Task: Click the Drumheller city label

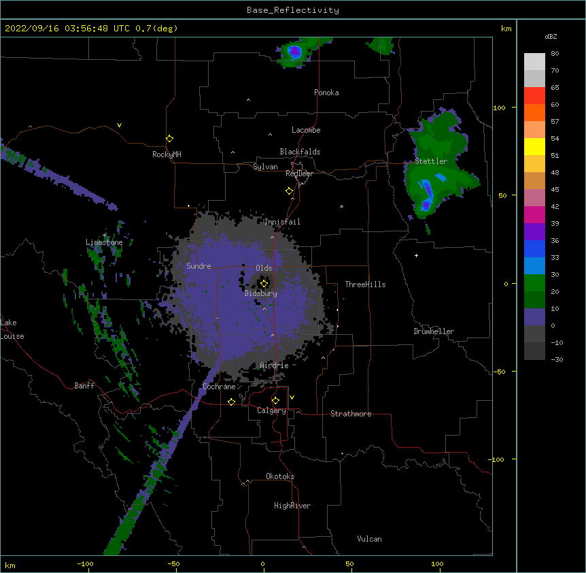Action: coord(434,331)
